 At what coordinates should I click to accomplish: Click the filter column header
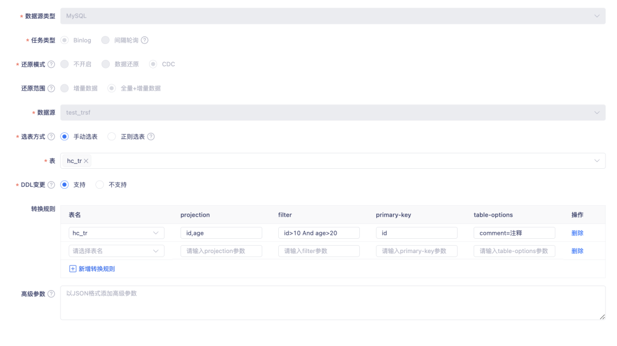pos(285,215)
